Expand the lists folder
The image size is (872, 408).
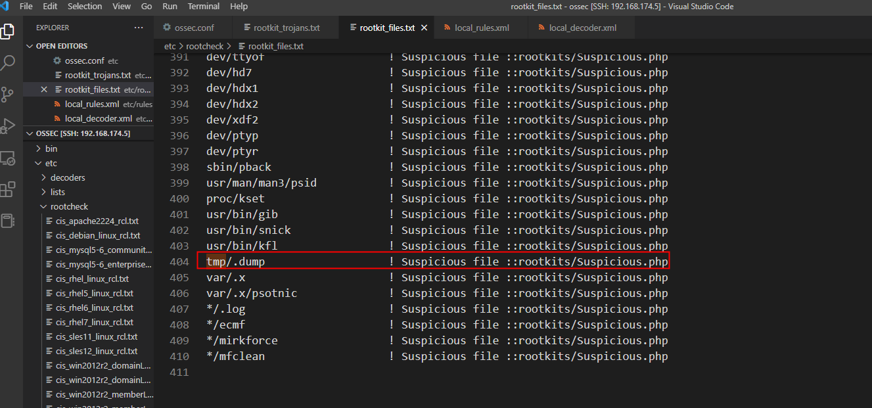click(44, 192)
